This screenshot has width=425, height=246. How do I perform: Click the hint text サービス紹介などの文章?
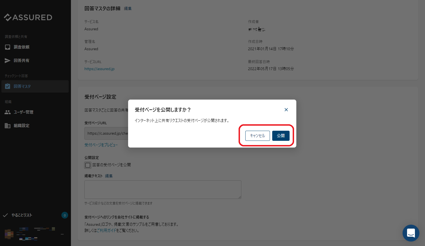pos(118,203)
